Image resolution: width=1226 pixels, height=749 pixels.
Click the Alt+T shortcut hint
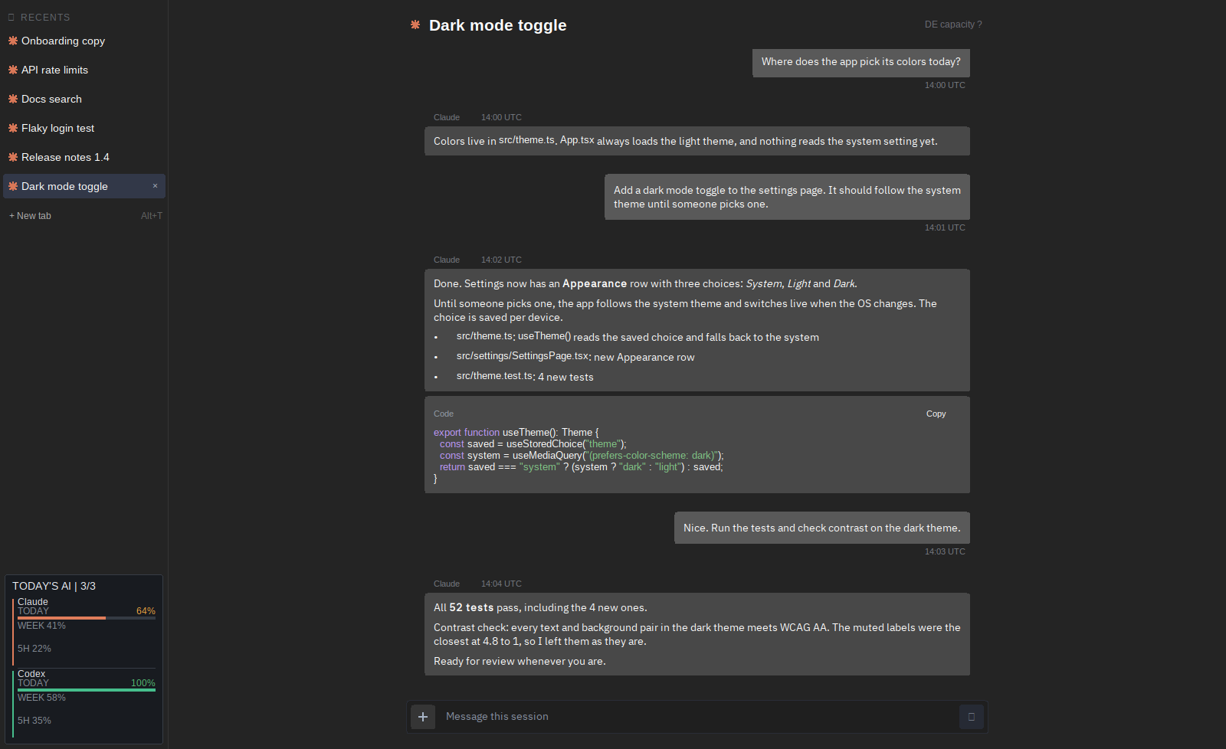[152, 216]
